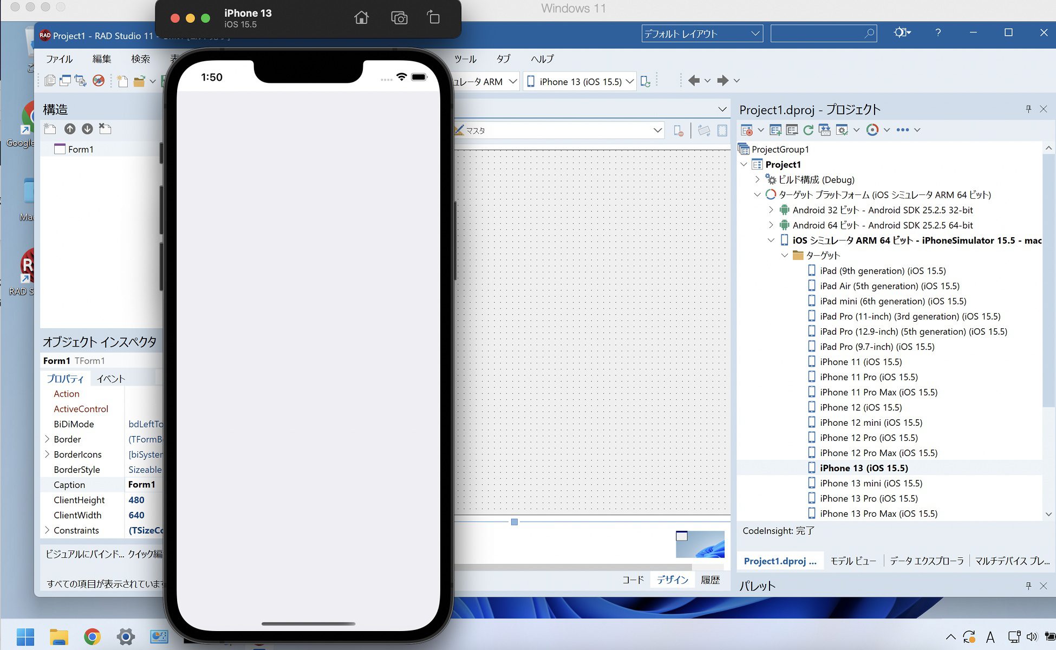
Task: Pin the Project1.dproj Projects panel
Action: 1028,109
